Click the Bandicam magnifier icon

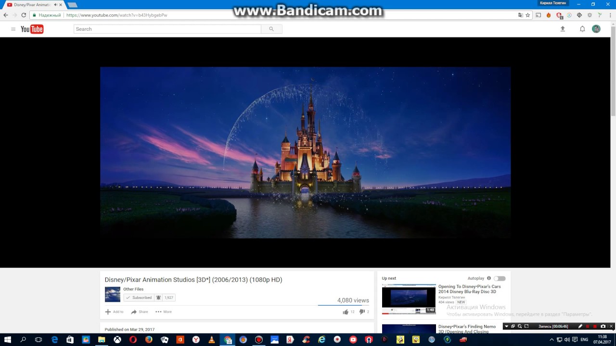tap(520, 326)
